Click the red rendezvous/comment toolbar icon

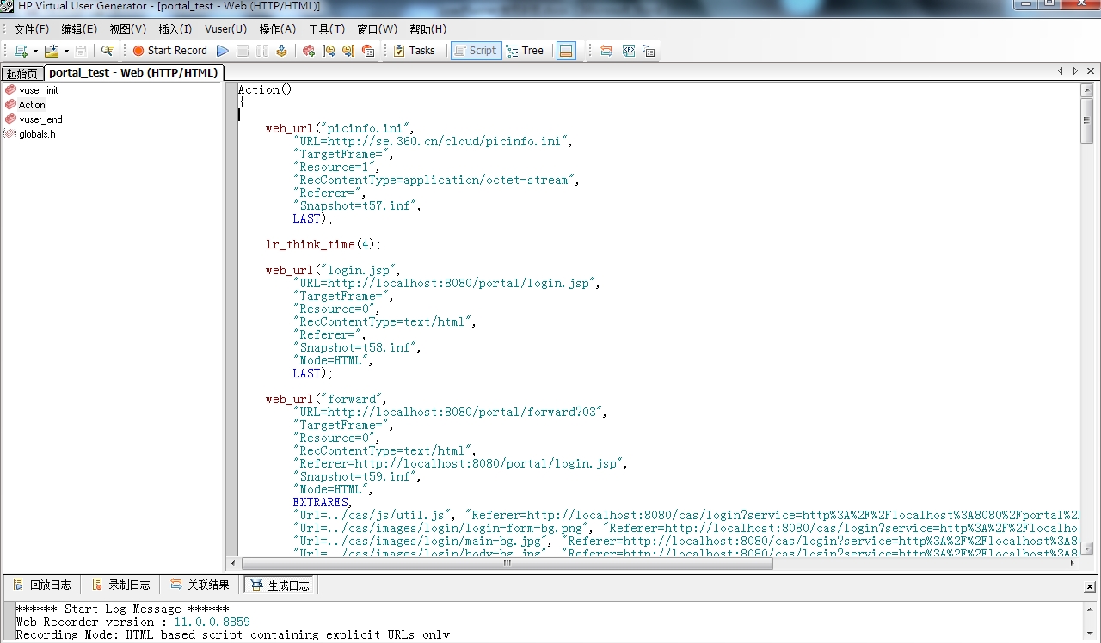368,51
